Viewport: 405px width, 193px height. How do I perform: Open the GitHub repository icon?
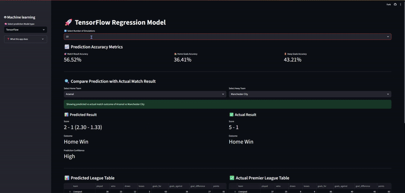395,5
